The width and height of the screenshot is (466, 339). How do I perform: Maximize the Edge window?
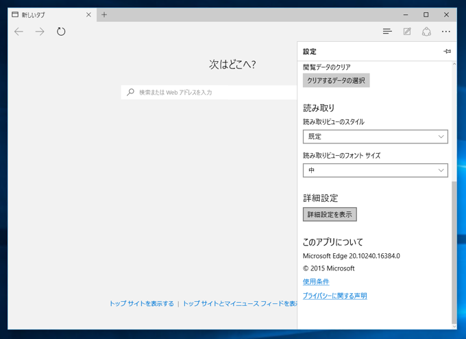[426, 14]
